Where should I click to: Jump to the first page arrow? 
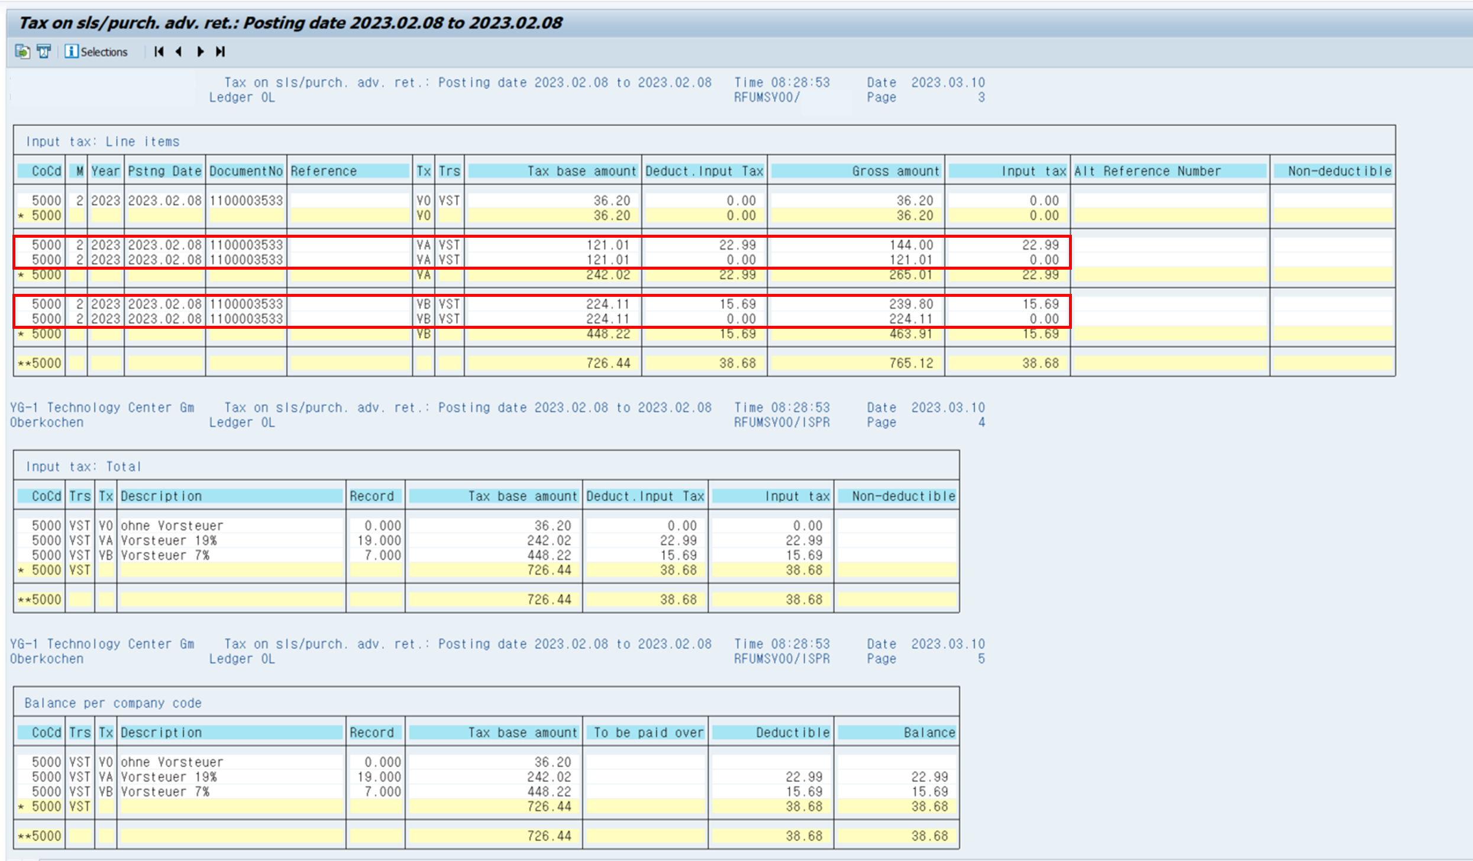[x=159, y=51]
